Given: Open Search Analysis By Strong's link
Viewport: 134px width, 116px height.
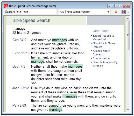Looking at the screenshot, I should (x=105, y=64).
